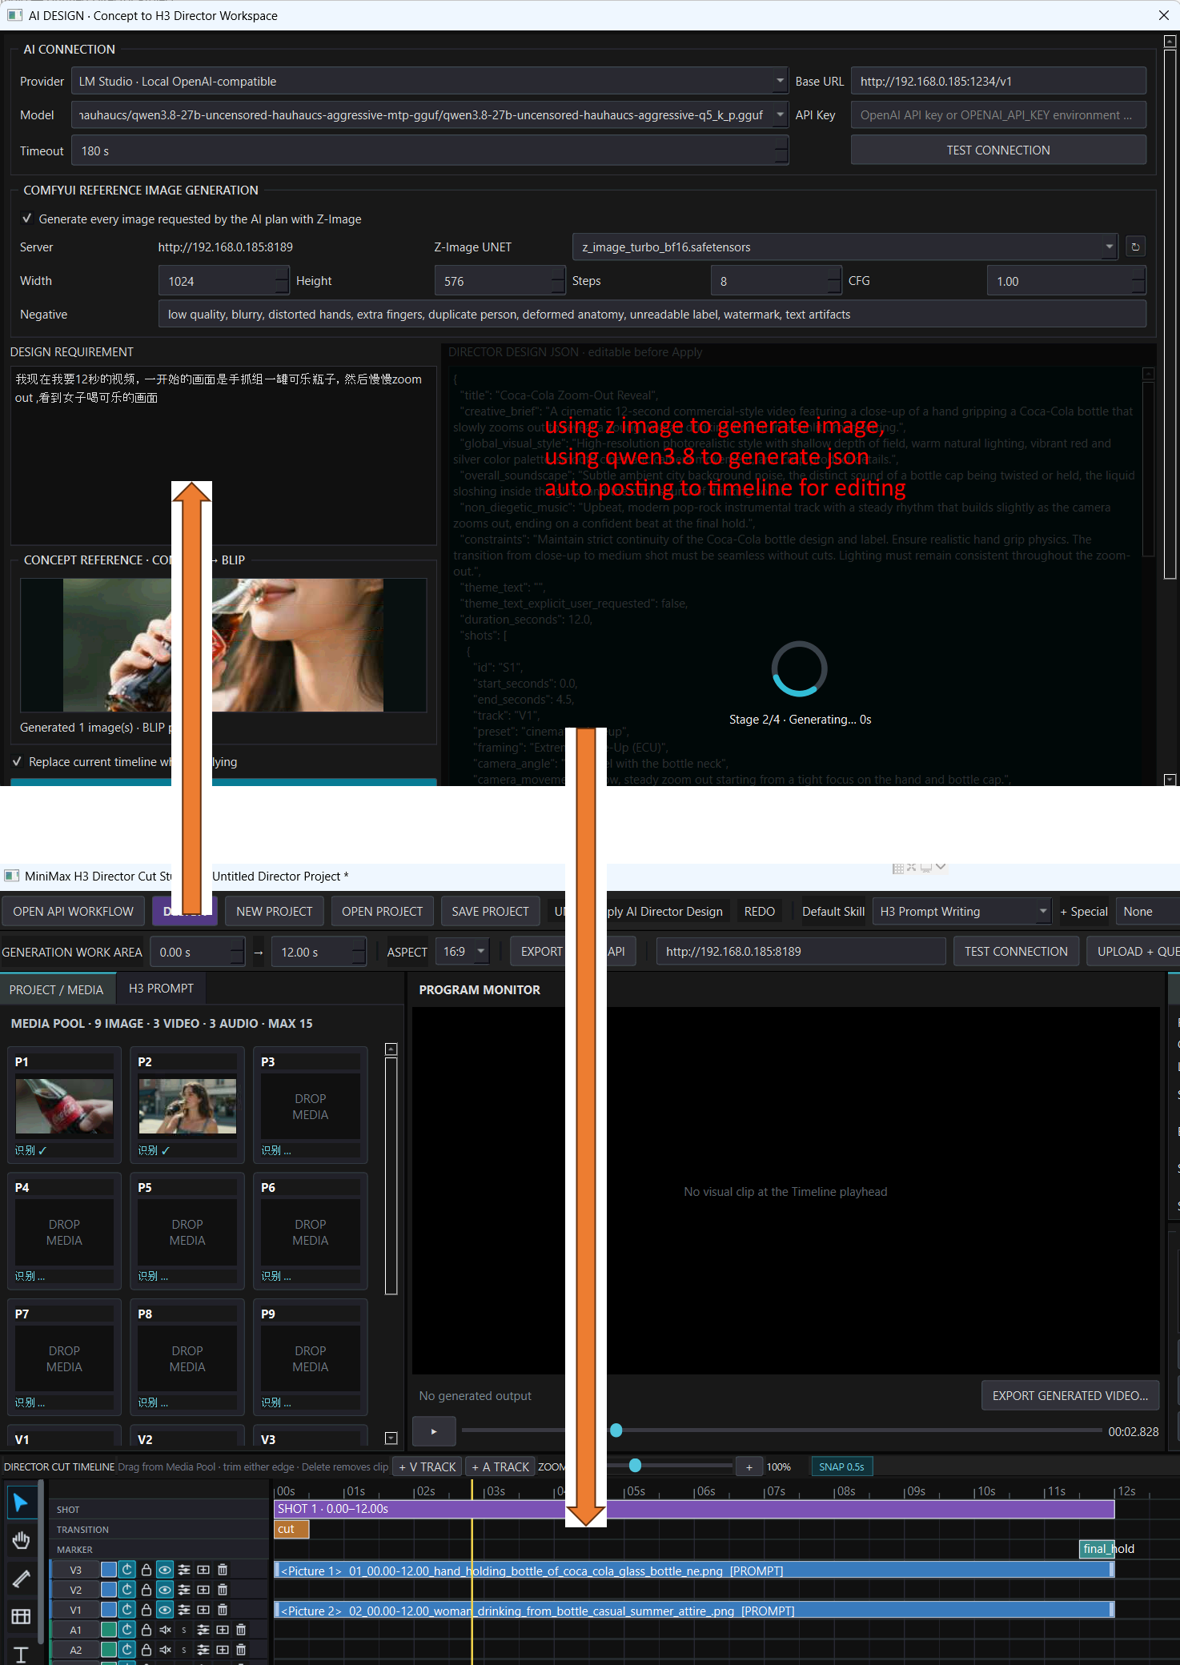This screenshot has width=1180, height=1665.
Task: Switch to the H3 PROMPT tab
Action: tap(161, 989)
